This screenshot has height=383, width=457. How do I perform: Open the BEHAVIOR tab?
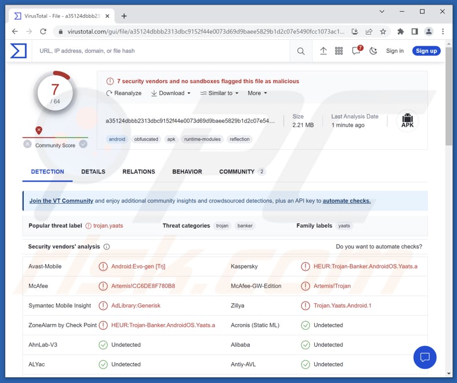pos(187,172)
